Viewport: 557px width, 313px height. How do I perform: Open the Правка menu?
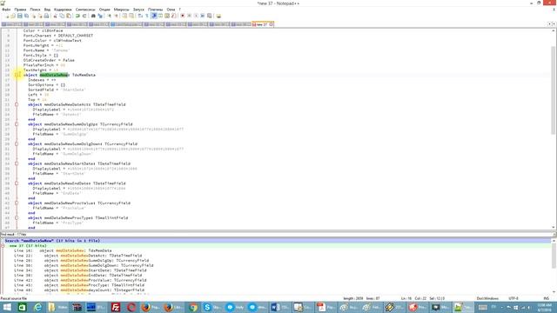20,10
